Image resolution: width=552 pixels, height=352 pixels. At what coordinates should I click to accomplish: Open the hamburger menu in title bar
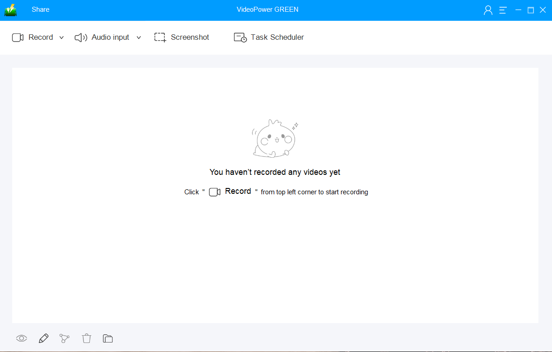coord(503,10)
